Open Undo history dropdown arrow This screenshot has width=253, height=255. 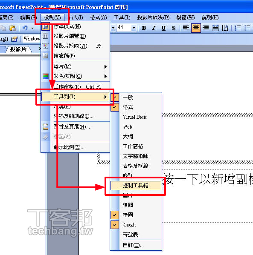tap(32, 28)
